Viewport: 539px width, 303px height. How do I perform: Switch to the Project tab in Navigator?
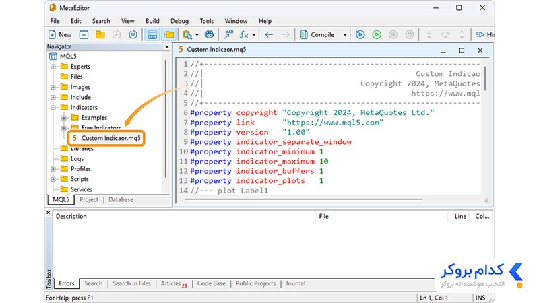pos(89,199)
